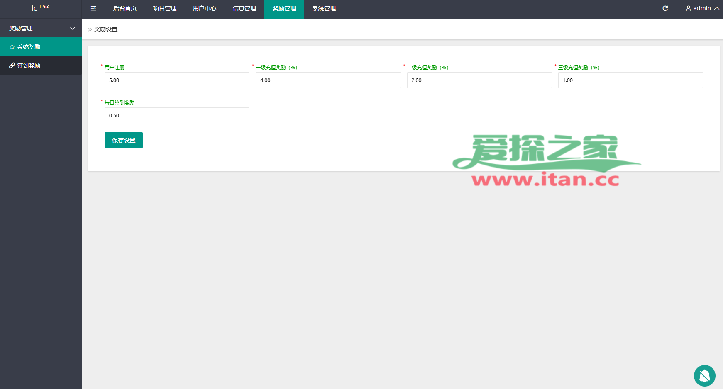723x389 pixels.
Task: Click the refresh icon in the top bar
Action: click(665, 8)
